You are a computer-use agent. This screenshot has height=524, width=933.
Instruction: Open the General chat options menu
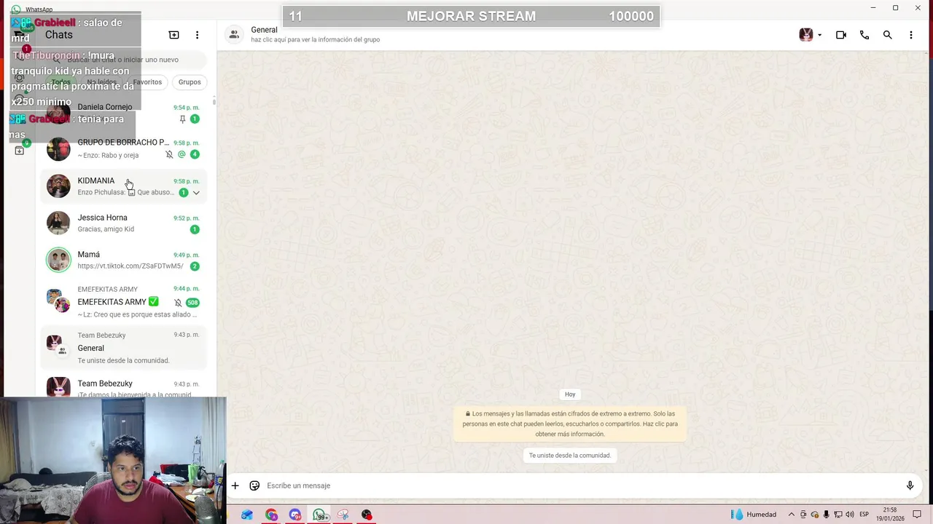pyautogui.click(x=911, y=35)
